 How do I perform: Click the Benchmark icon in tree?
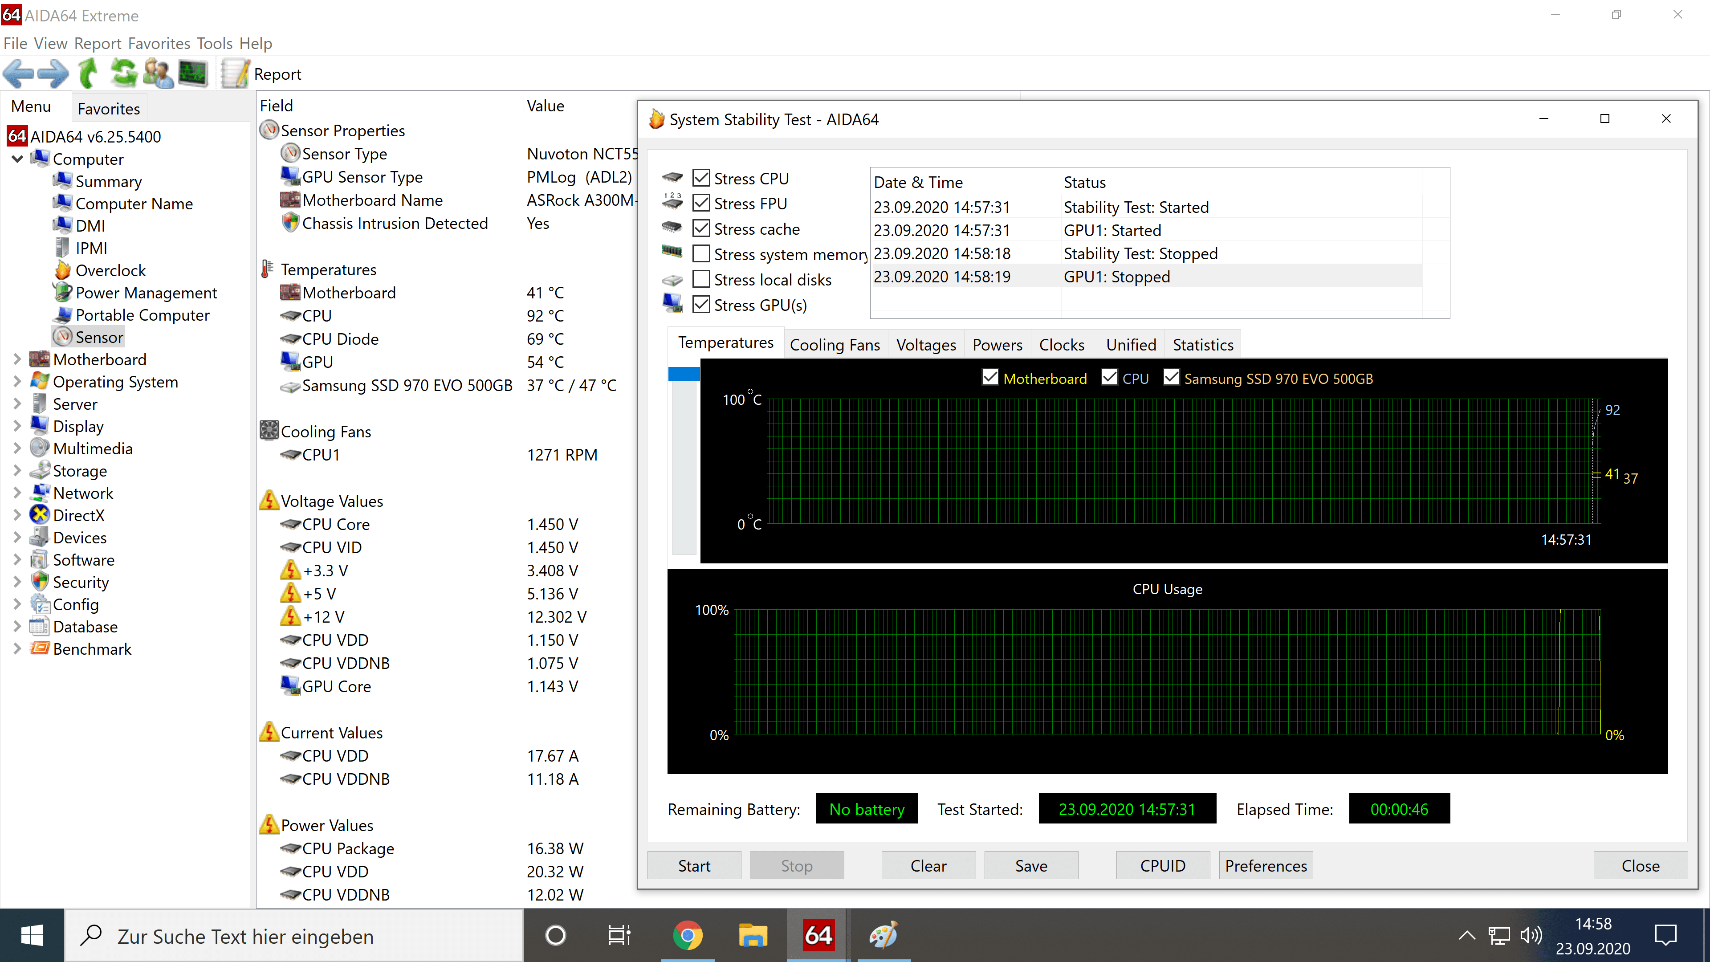click(40, 648)
